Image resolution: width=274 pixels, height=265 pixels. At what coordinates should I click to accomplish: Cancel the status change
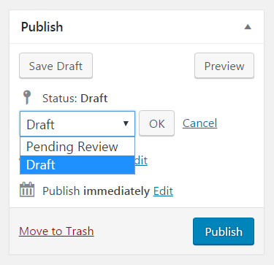tap(199, 123)
